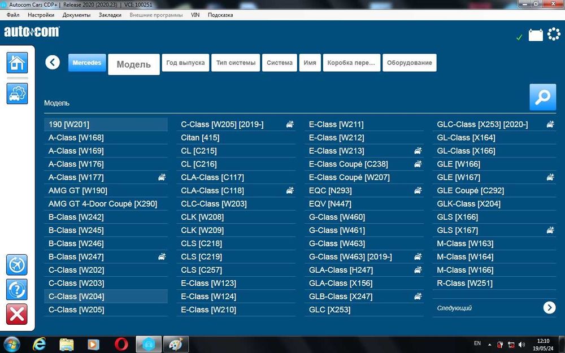Viewport: 565px width, 353px height.
Task: Choose model GLC [X253]
Action: coord(364,310)
